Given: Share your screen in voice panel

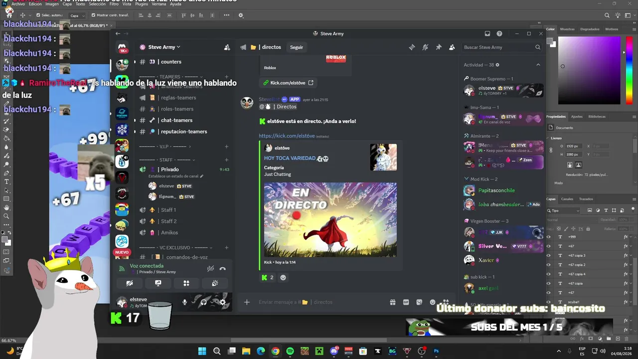Looking at the screenshot, I should click(158, 283).
